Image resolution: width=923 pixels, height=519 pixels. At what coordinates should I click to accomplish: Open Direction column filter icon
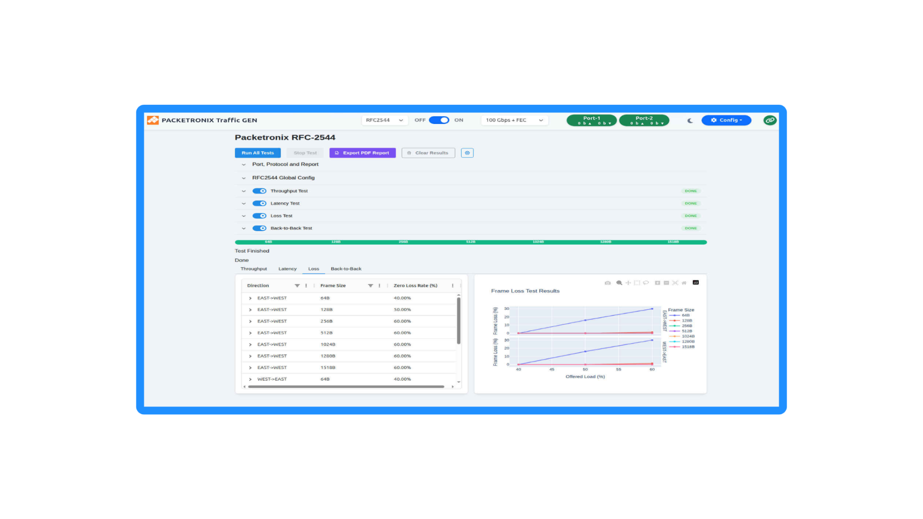pyautogui.click(x=297, y=285)
